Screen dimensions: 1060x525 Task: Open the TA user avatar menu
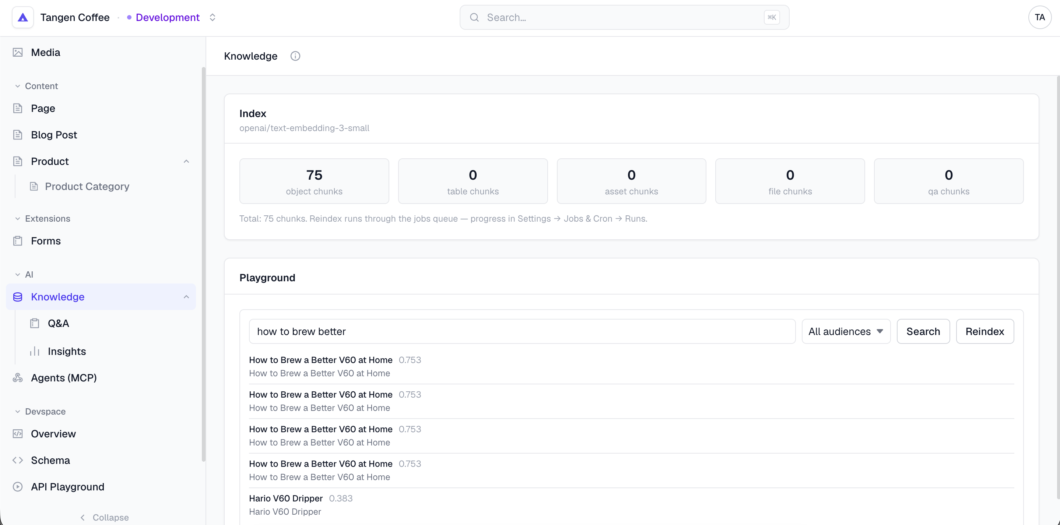tap(1040, 17)
